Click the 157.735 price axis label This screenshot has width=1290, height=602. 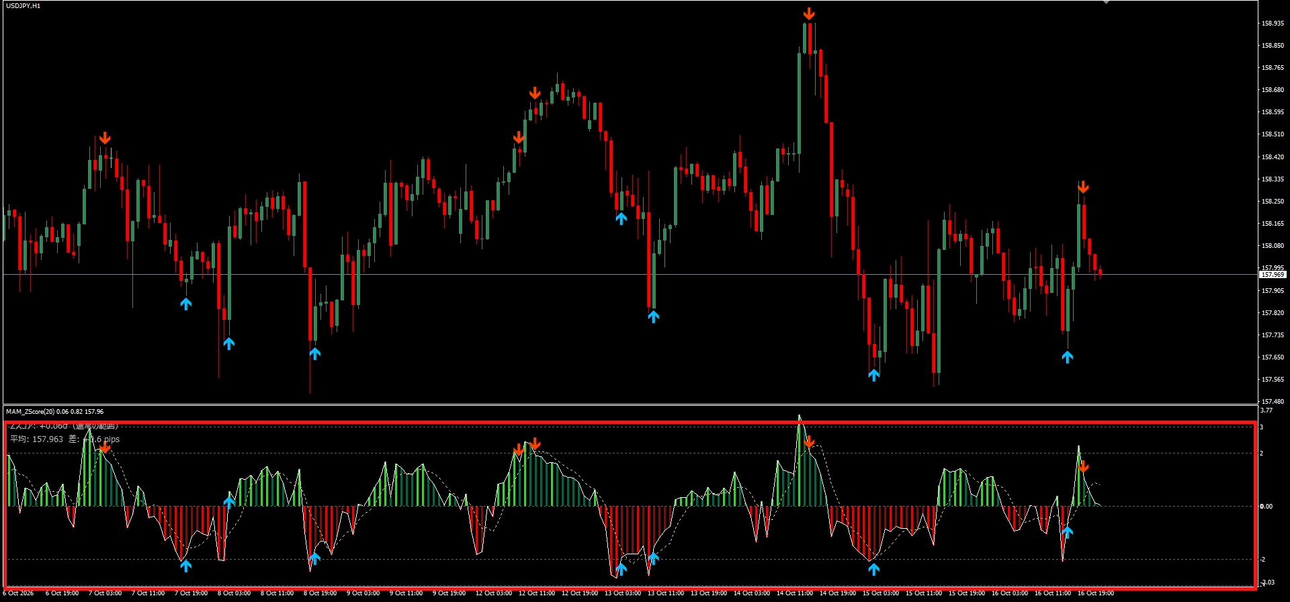click(x=1273, y=335)
